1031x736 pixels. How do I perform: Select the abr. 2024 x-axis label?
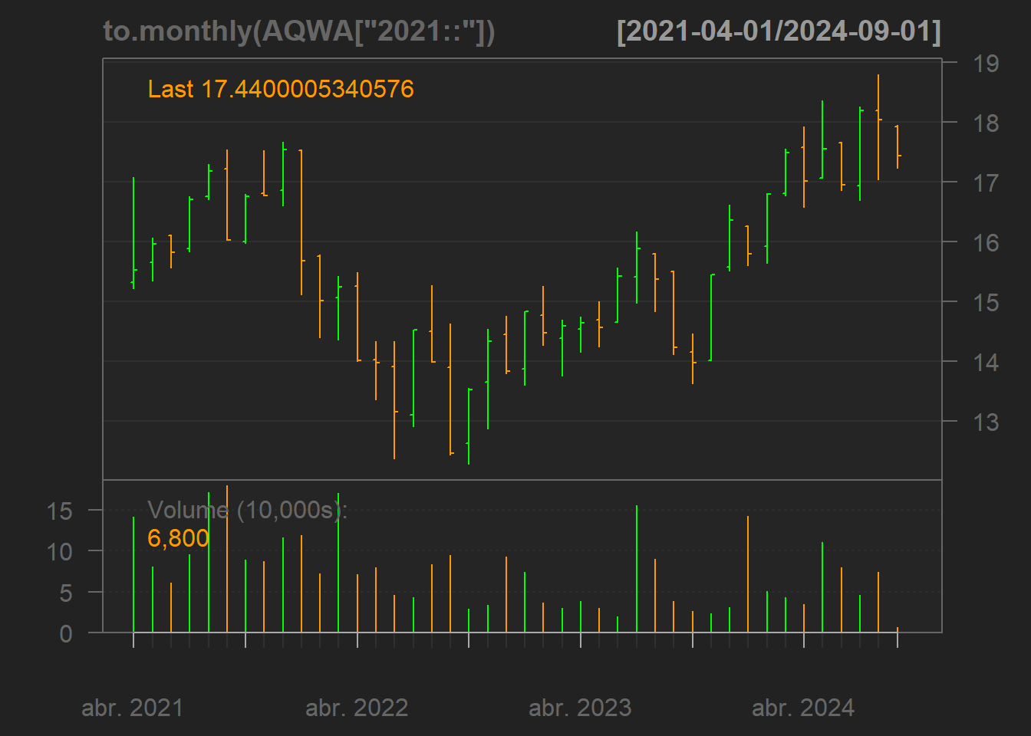tap(803, 708)
